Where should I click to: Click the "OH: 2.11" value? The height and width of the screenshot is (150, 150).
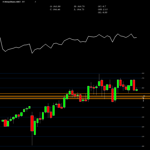tap(103, 10)
